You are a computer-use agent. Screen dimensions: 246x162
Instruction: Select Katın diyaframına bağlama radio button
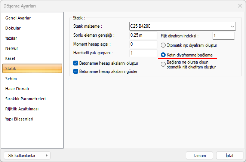coord(163,55)
